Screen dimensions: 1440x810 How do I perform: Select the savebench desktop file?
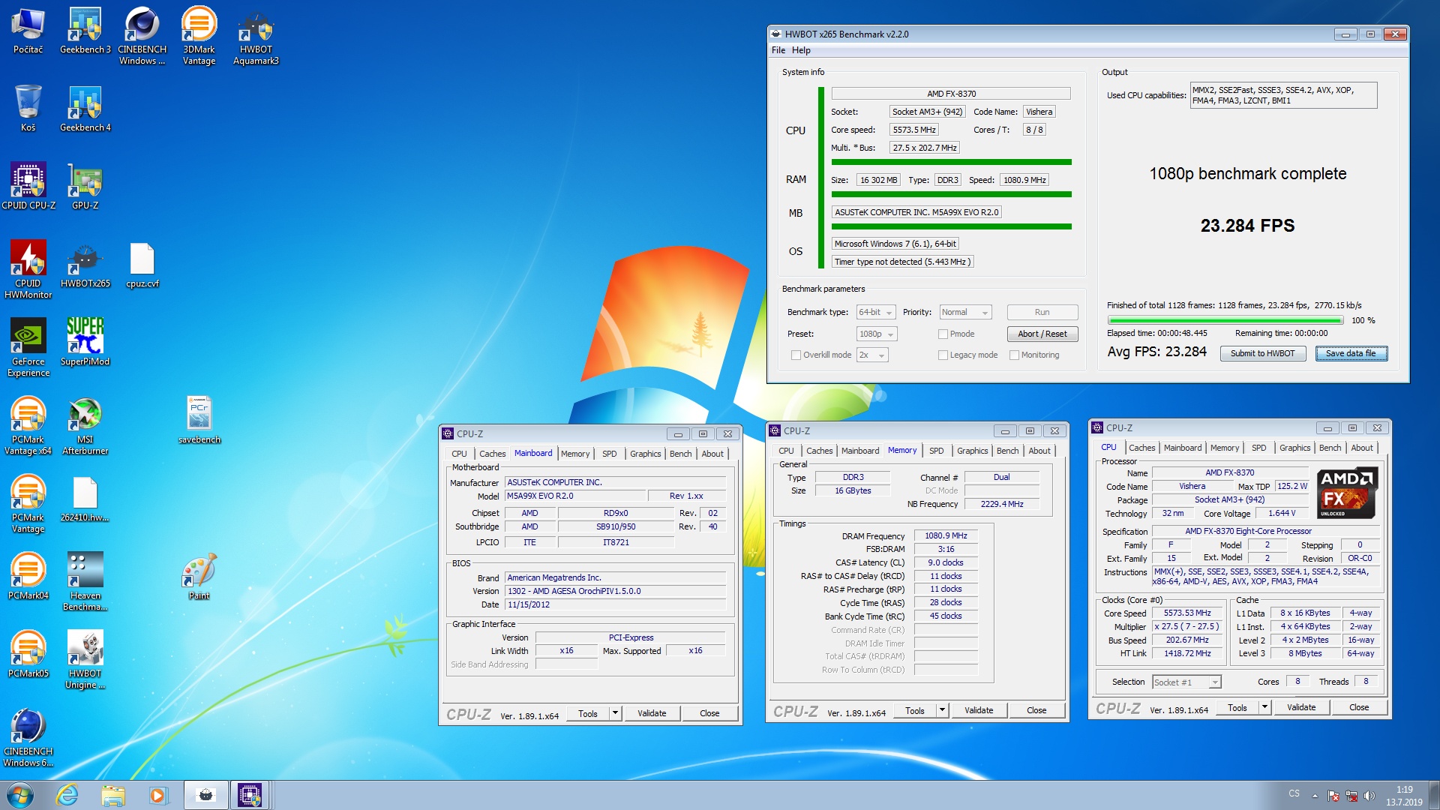point(199,420)
